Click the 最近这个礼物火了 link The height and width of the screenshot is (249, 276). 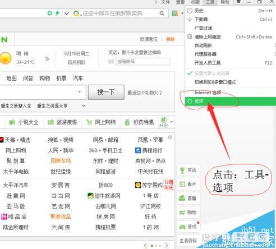145,93
